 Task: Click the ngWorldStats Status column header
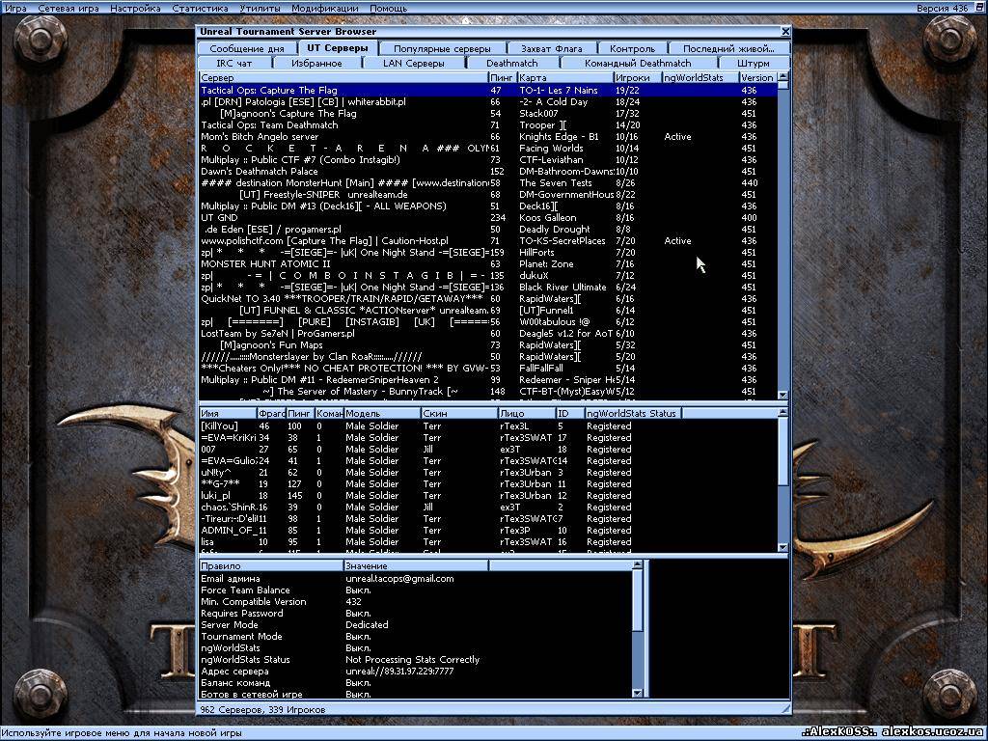point(633,413)
